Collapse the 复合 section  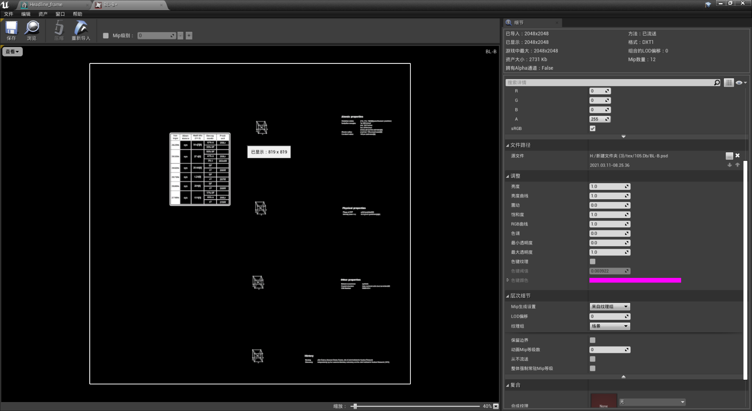pos(508,386)
